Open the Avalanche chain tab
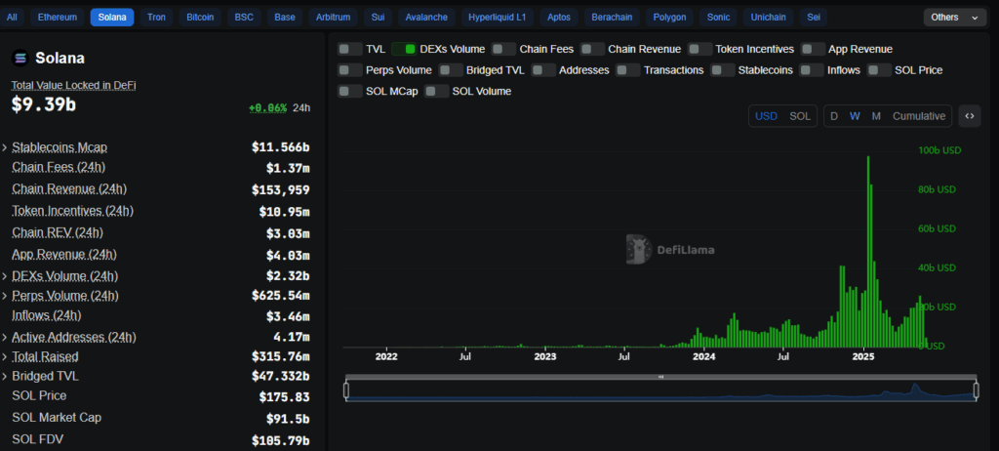Viewport: 999px width, 451px height. pos(426,18)
